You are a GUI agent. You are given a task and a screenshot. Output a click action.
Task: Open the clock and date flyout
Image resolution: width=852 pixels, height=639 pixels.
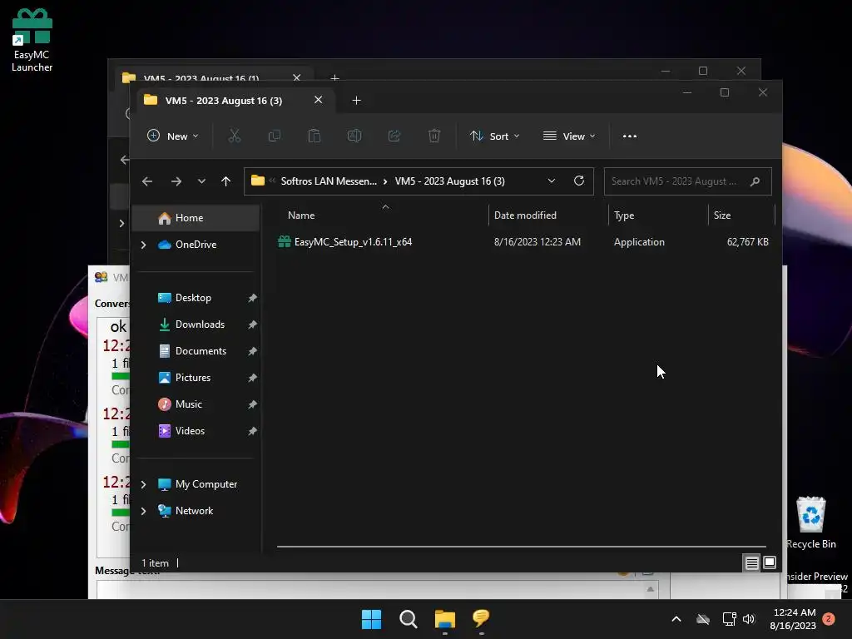[793, 619]
